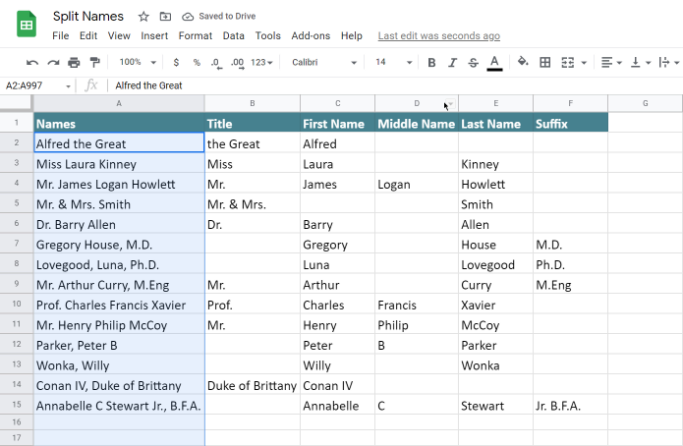683x446 pixels.
Task: Move document with folder icon
Action: click(x=165, y=17)
